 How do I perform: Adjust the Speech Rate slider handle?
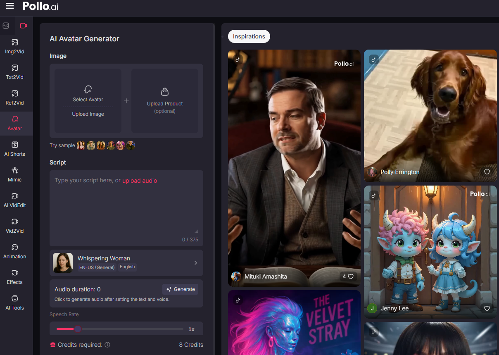[78, 329]
